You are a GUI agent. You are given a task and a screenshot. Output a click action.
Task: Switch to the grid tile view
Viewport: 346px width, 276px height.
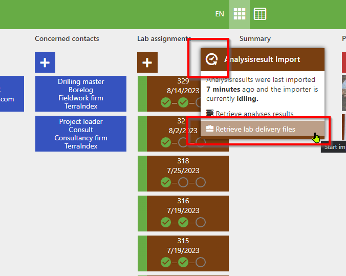(240, 14)
